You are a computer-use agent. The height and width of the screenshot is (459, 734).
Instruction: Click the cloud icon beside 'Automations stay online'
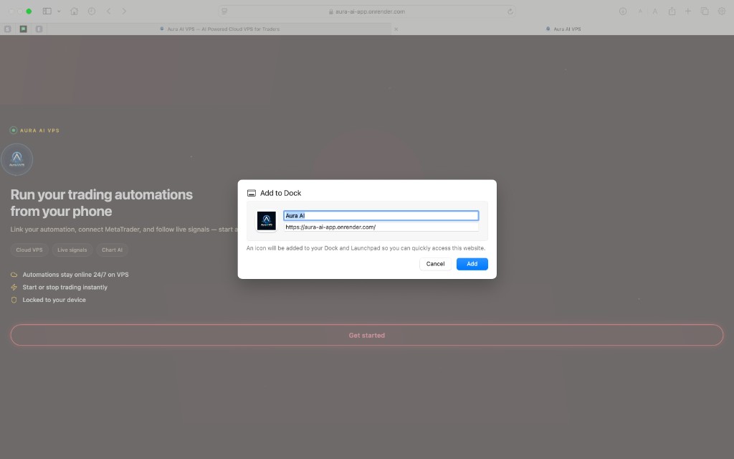[14, 275]
